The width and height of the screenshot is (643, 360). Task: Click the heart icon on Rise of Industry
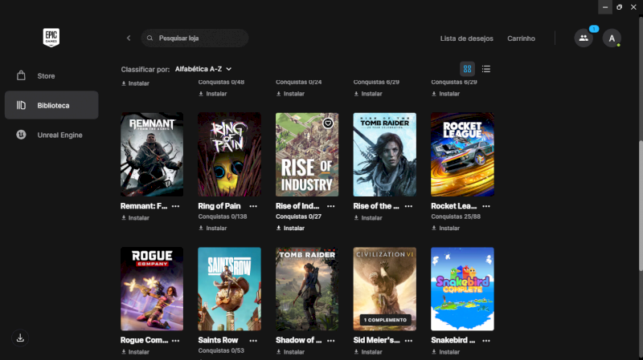click(x=328, y=123)
